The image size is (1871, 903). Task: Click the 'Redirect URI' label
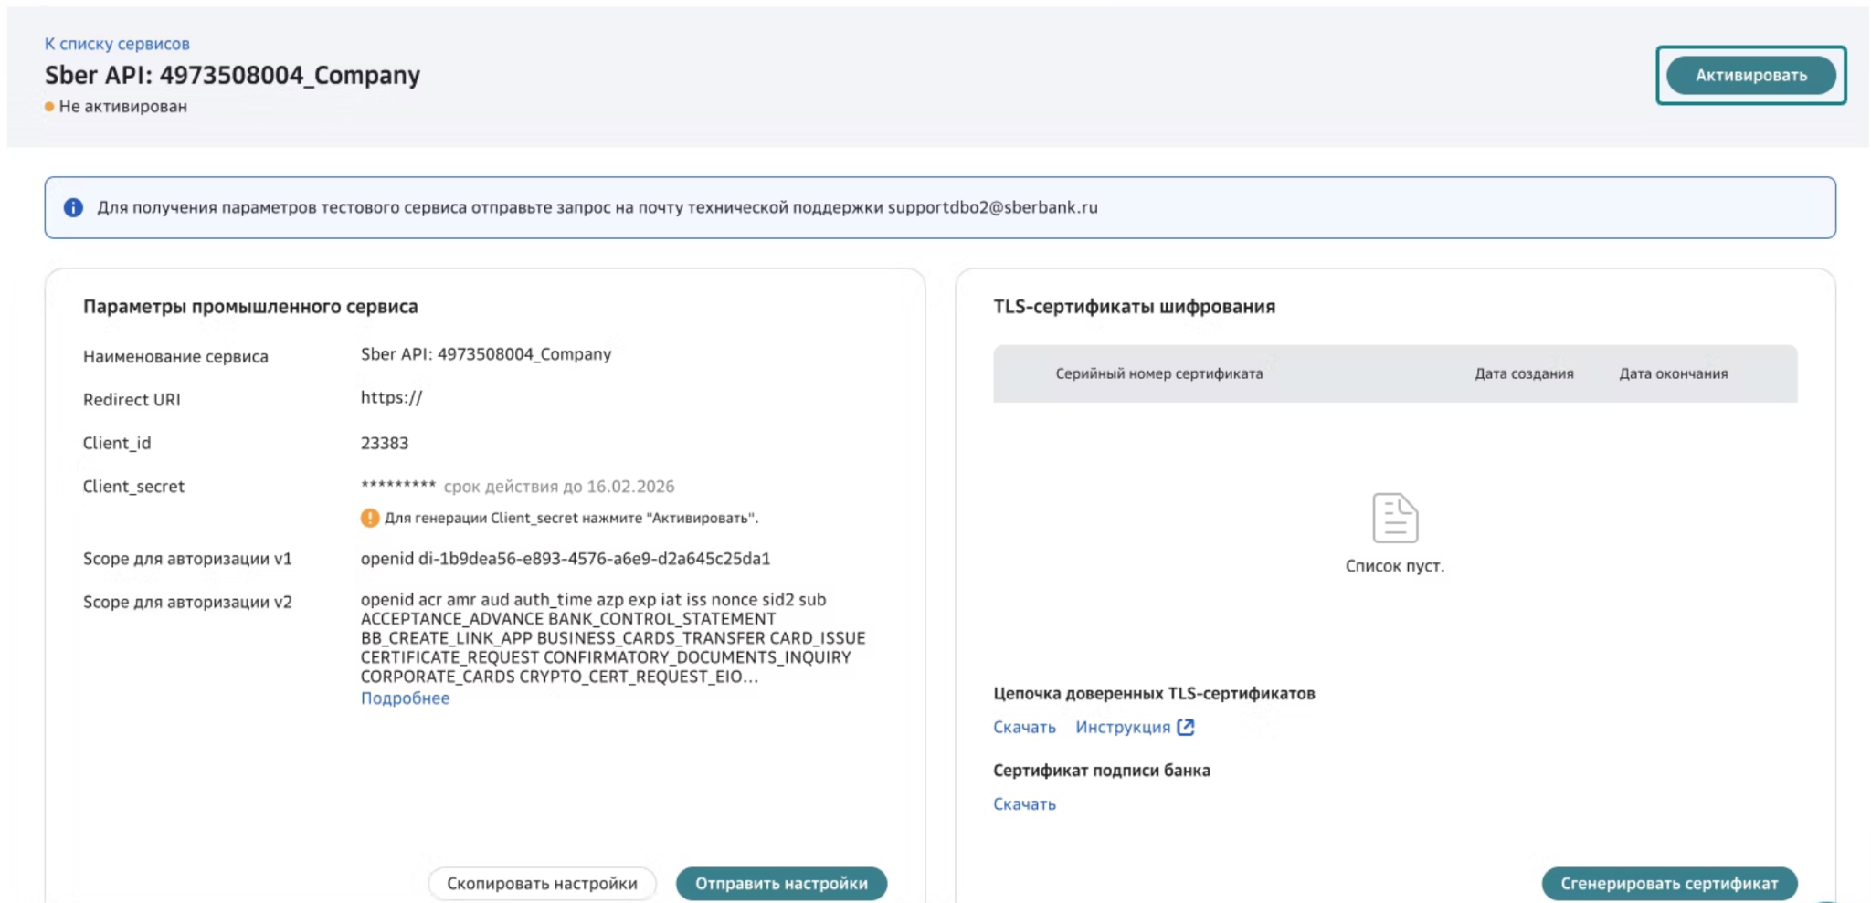[132, 400]
